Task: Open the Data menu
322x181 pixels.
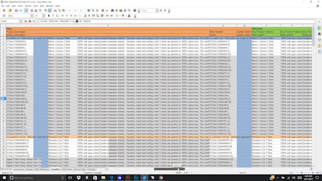Action: click(x=42, y=6)
